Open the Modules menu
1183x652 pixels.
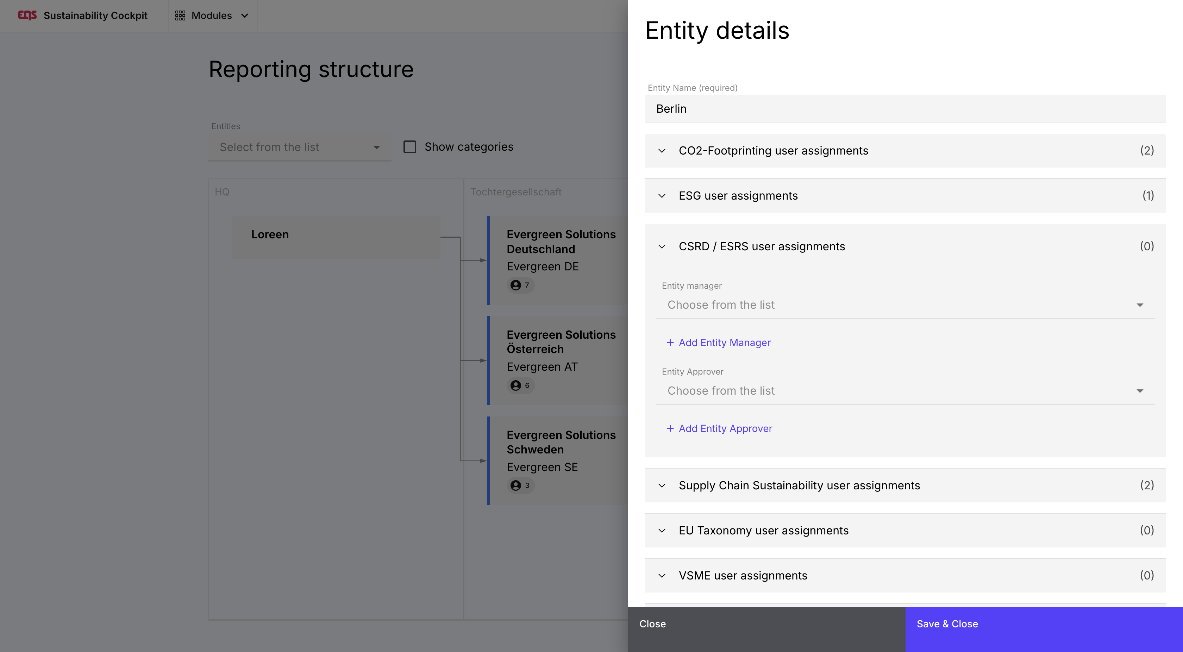[x=212, y=15]
